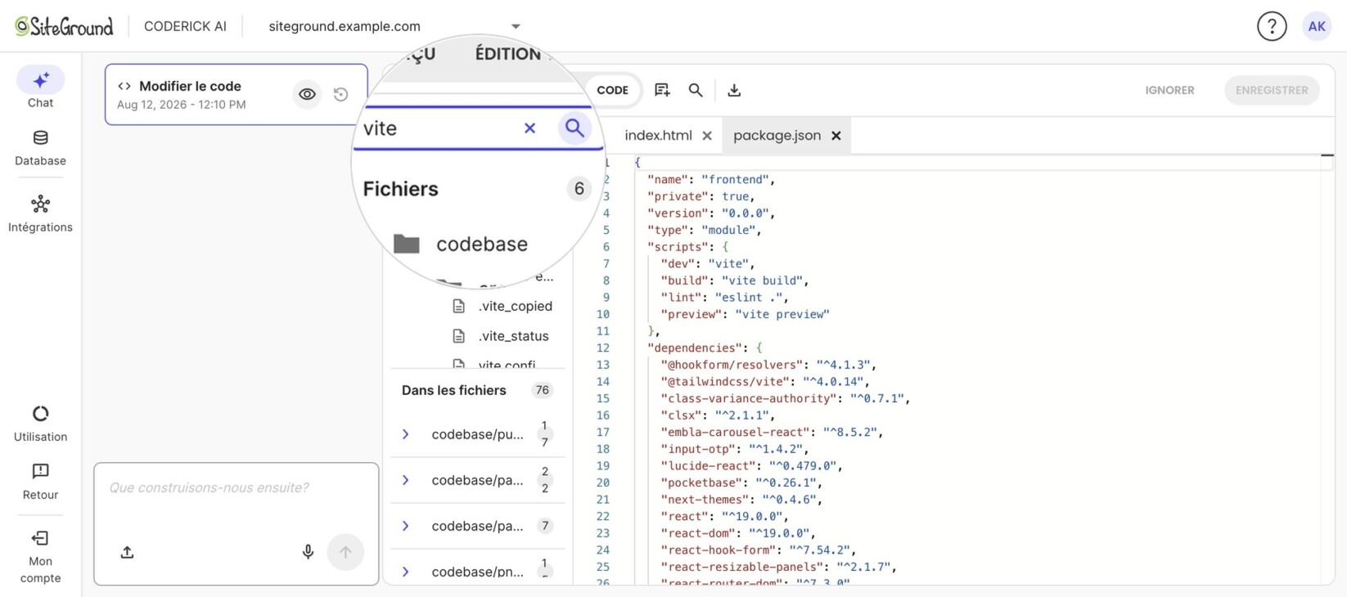Focus the 'Que construisons-nous ensuite?' chat input

pyautogui.click(x=236, y=488)
